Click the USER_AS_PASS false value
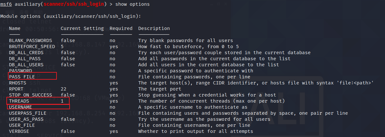Screen dimensions: 385x137 click(68, 119)
